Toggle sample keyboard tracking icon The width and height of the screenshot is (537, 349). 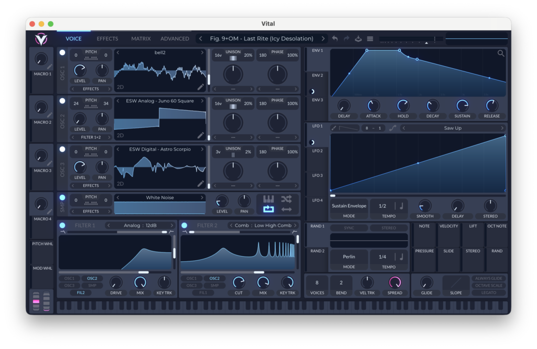pyautogui.click(x=268, y=199)
